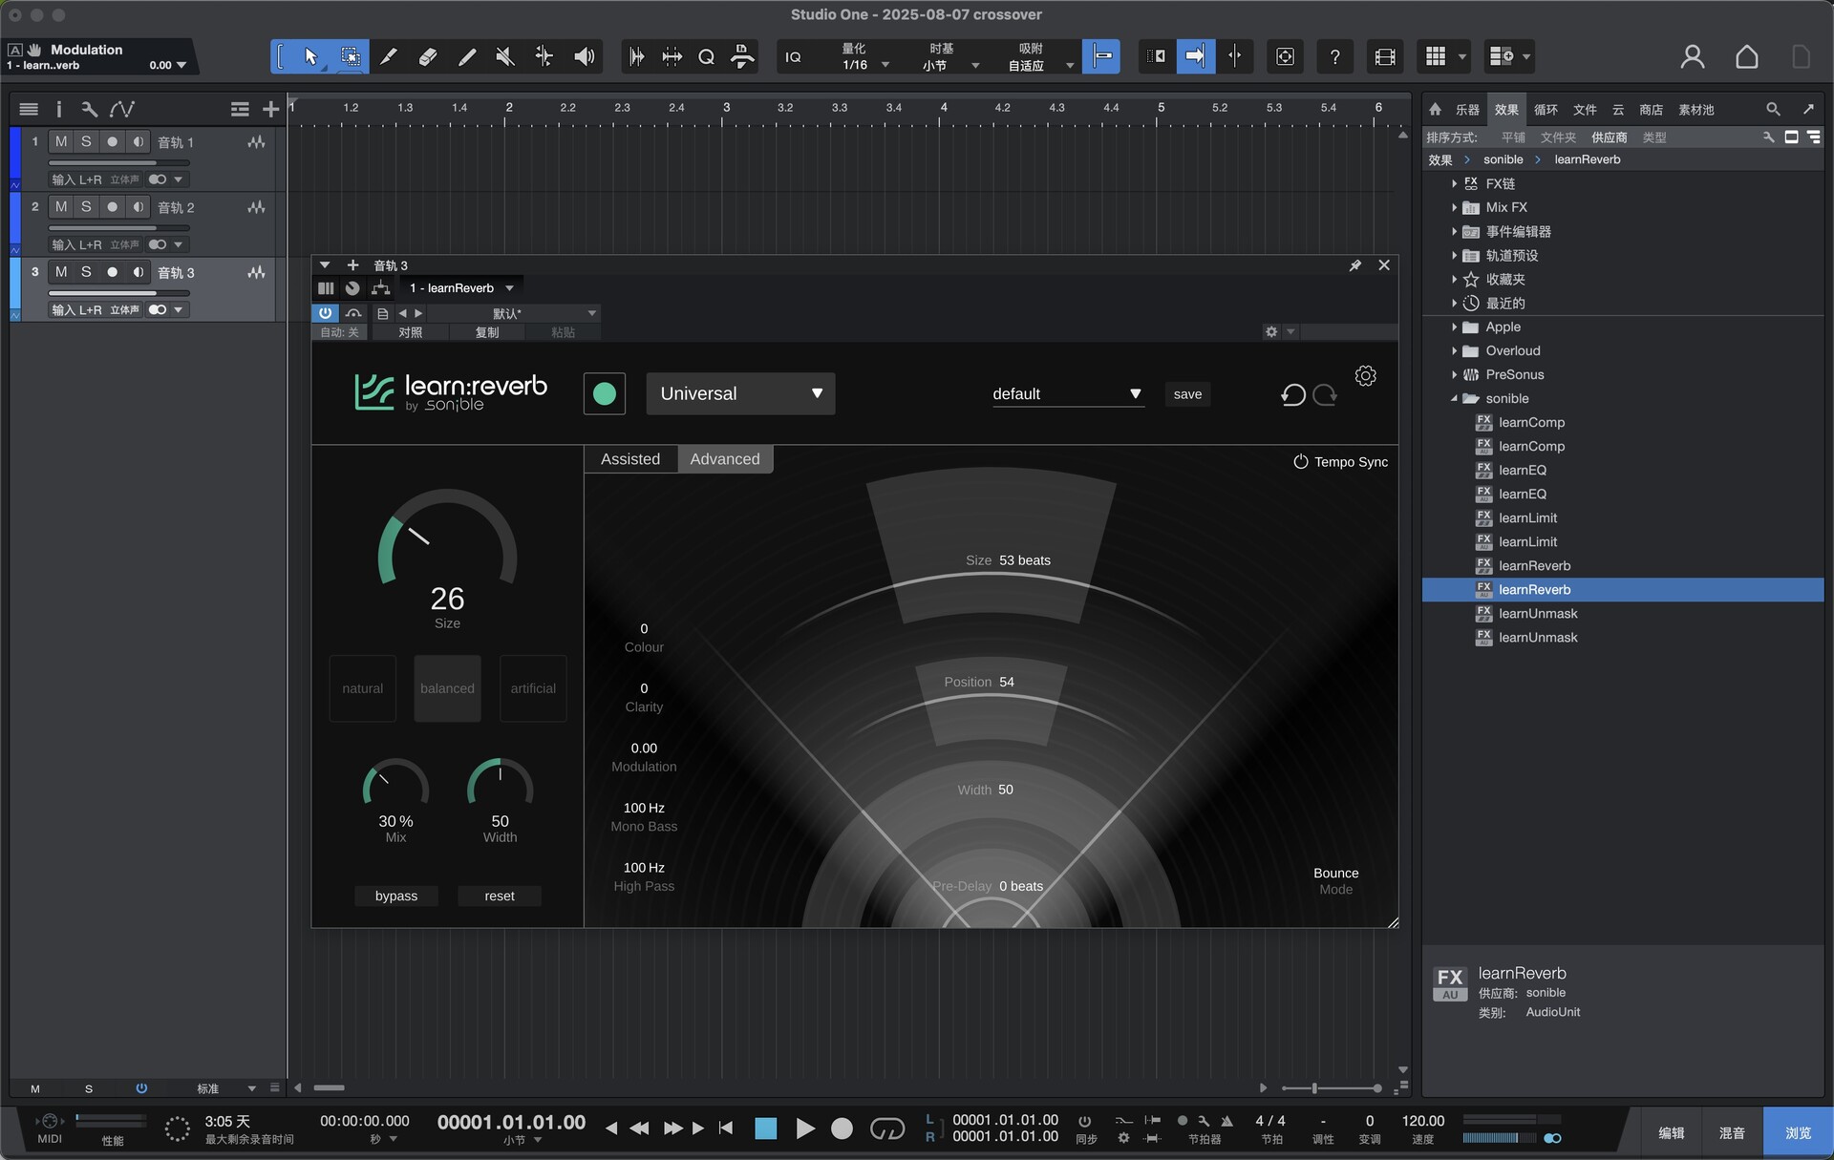Open the help question mark icon

pyautogui.click(x=1335, y=57)
